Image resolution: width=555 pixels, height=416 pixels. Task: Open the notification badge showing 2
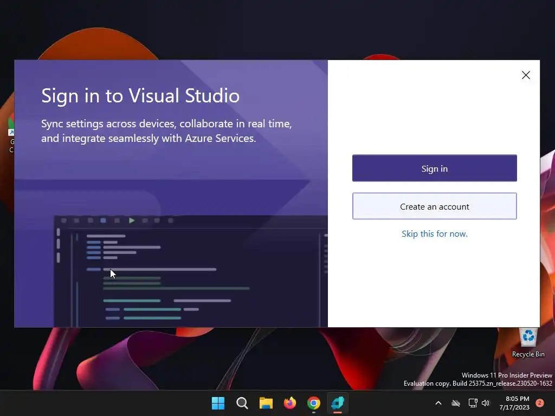[540, 403]
